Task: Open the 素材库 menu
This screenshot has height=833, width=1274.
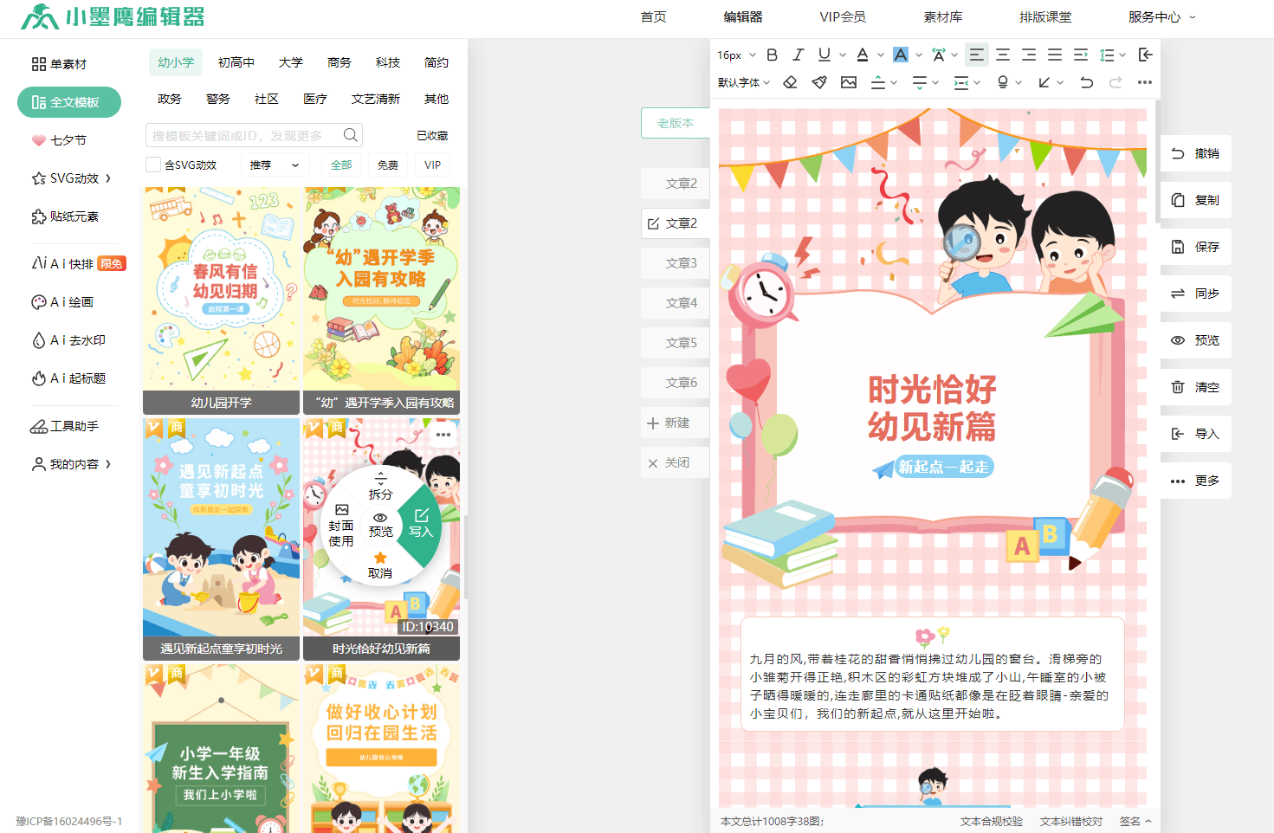Action: [x=942, y=16]
